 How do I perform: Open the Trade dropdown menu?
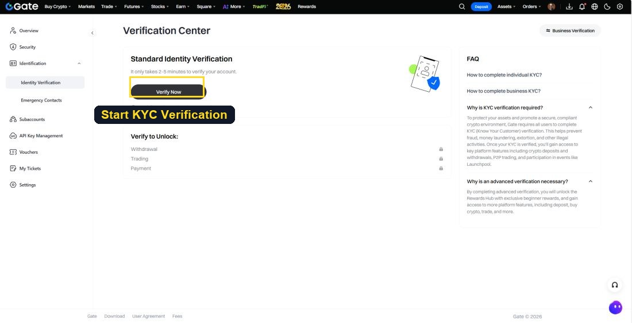tap(109, 6)
